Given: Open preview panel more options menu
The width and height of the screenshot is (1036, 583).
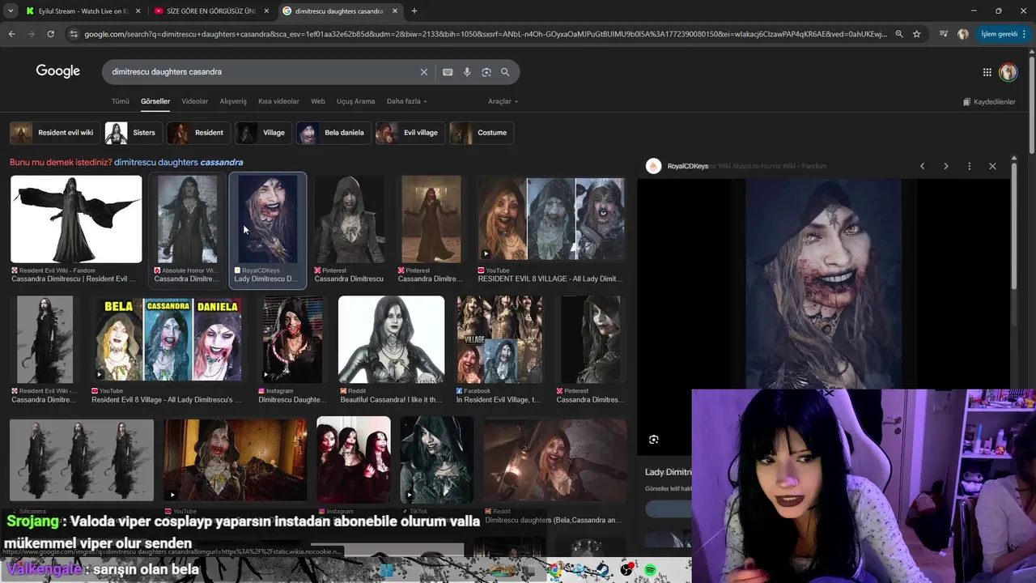Looking at the screenshot, I should (969, 166).
